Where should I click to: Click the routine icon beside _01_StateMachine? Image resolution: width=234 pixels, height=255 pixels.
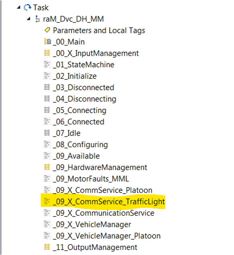click(x=47, y=65)
